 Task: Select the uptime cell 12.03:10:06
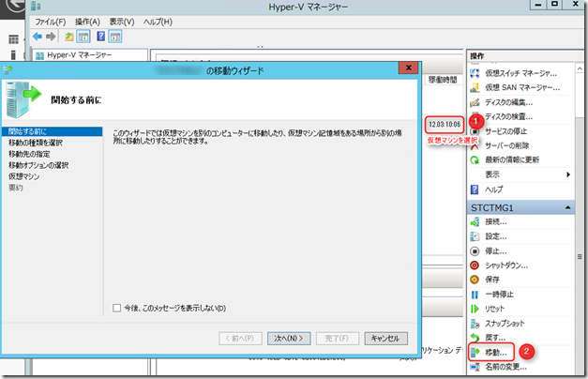click(445, 124)
